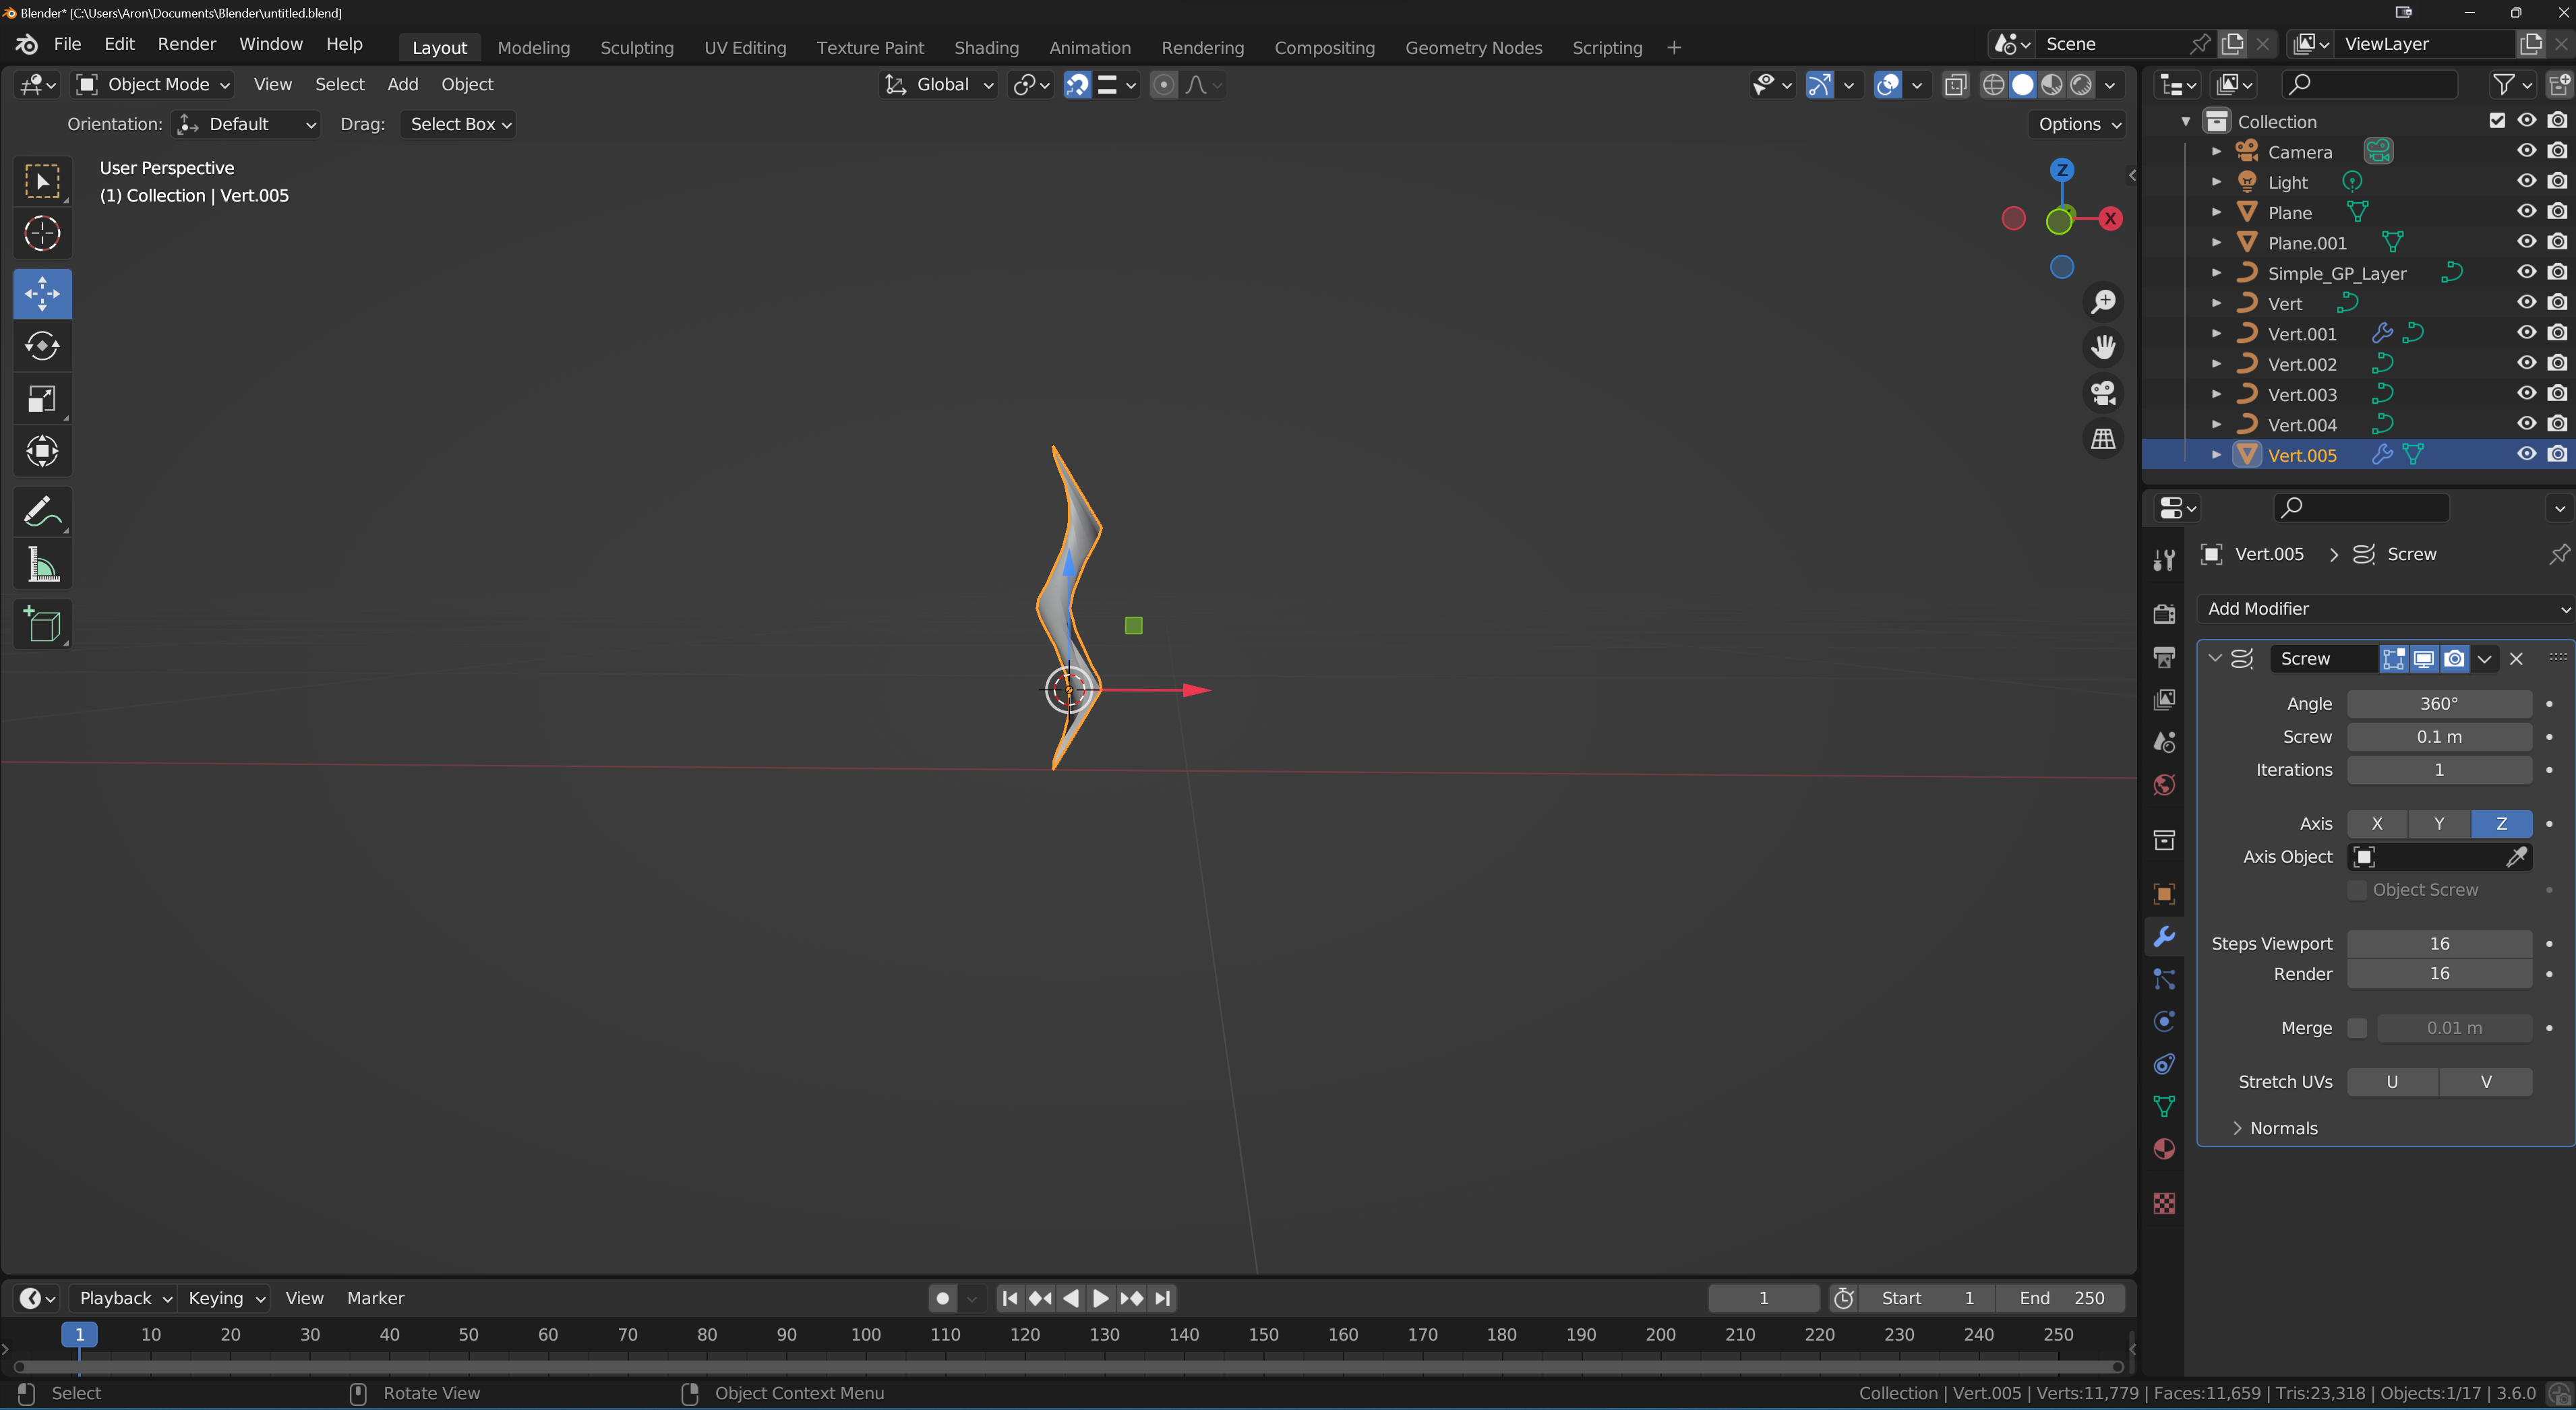Toggle Screw modifier realtime viewport display
2576x1410 pixels.
pos(2424,659)
